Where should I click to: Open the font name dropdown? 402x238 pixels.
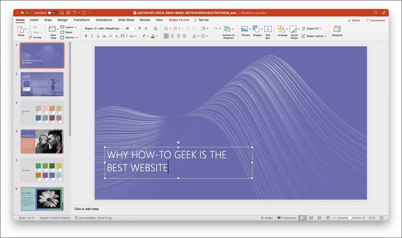tap(122, 29)
